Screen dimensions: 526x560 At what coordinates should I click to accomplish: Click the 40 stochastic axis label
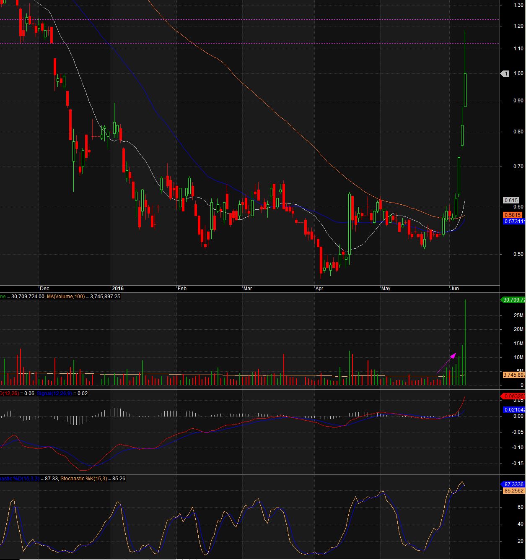(520, 524)
